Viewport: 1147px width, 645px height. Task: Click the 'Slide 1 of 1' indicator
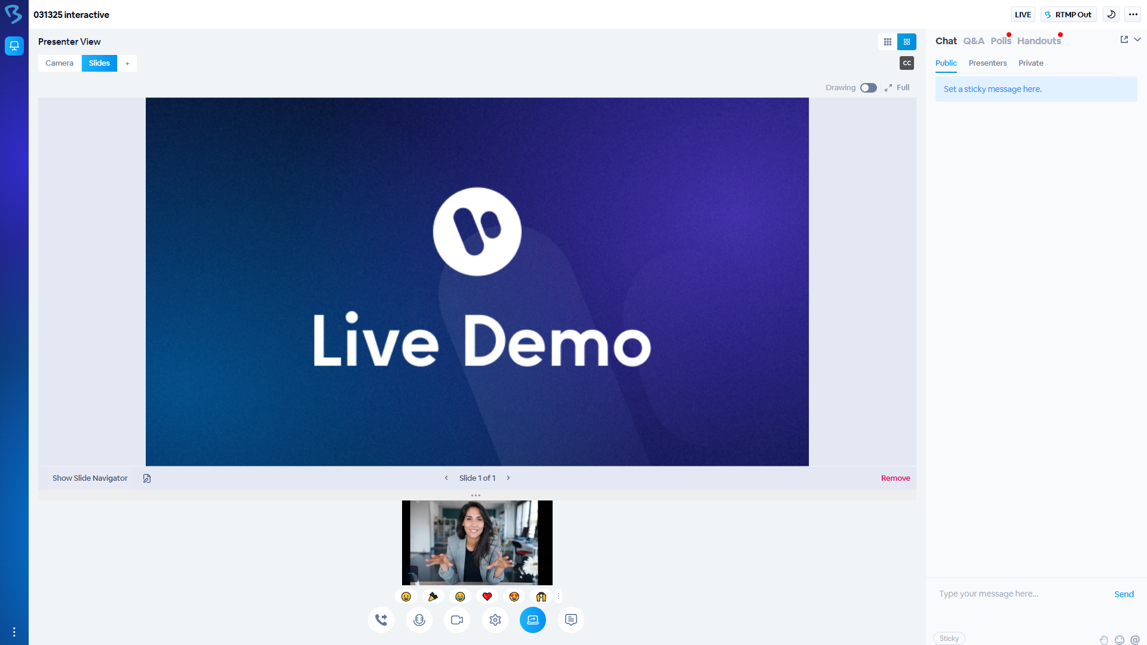tap(477, 478)
